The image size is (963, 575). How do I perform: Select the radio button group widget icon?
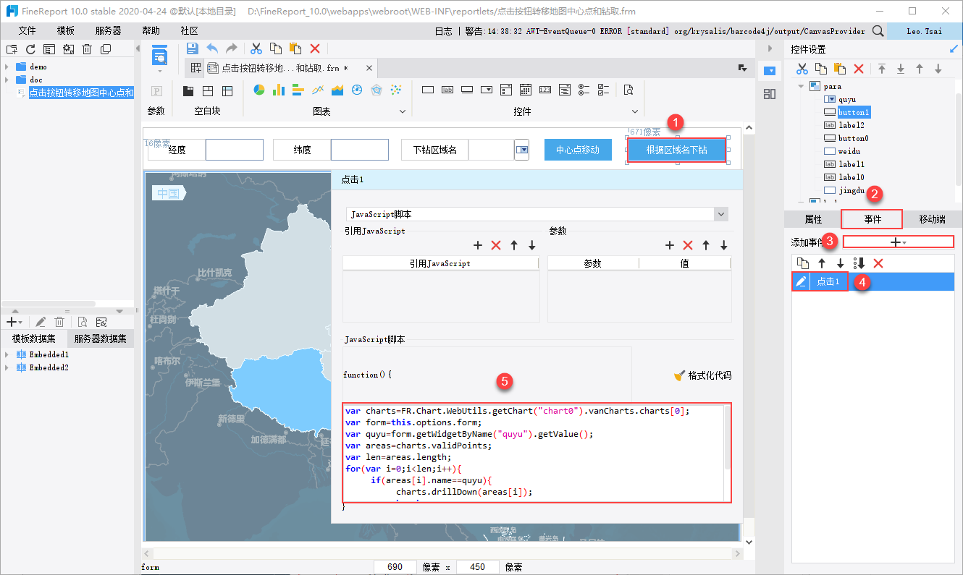(584, 90)
